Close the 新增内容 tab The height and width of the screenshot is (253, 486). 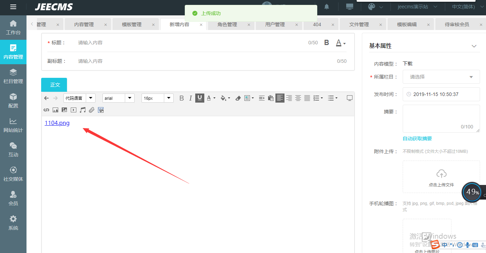pyautogui.click(x=201, y=25)
